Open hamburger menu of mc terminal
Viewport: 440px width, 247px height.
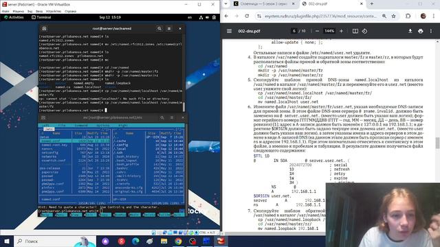click(172, 117)
